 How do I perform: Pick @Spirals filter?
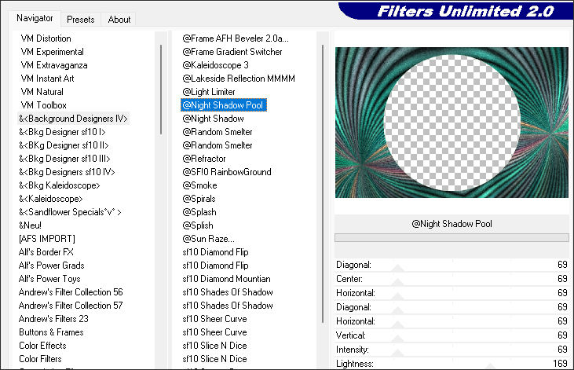(x=199, y=199)
